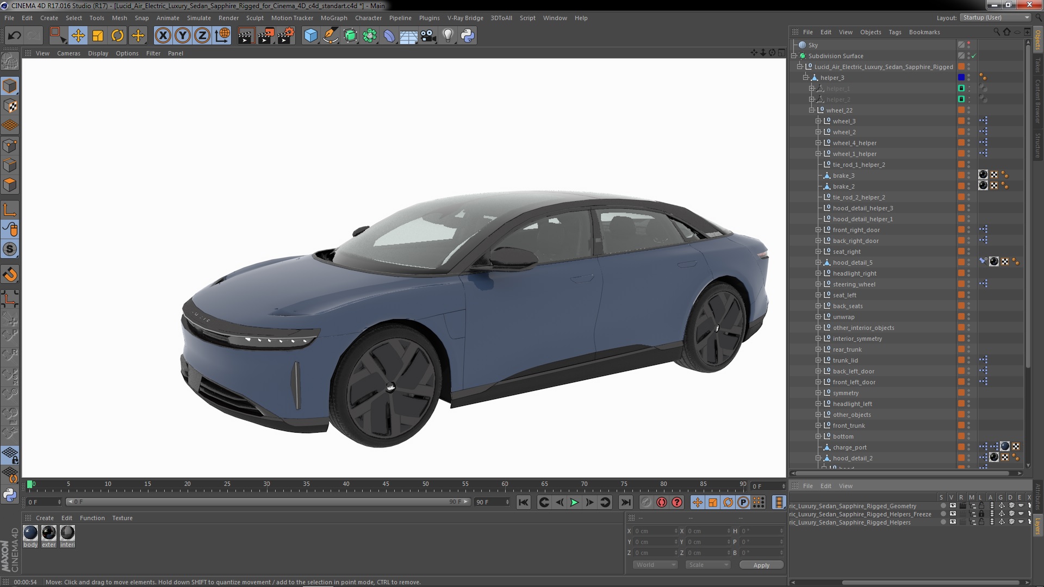Toggle Y axis lock

(183, 36)
